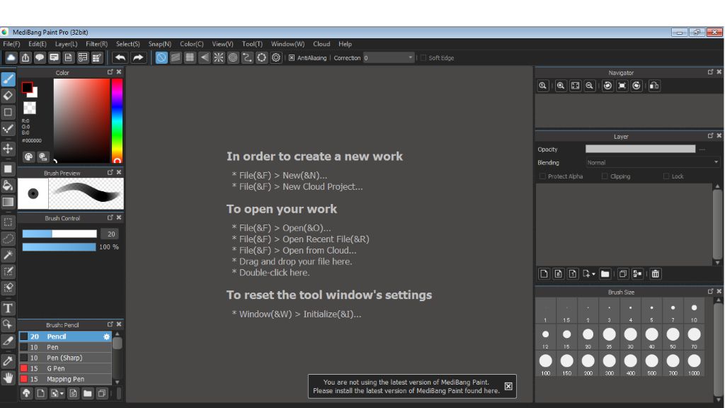Select the Gradient tool
725x408 pixels.
(8, 202)
